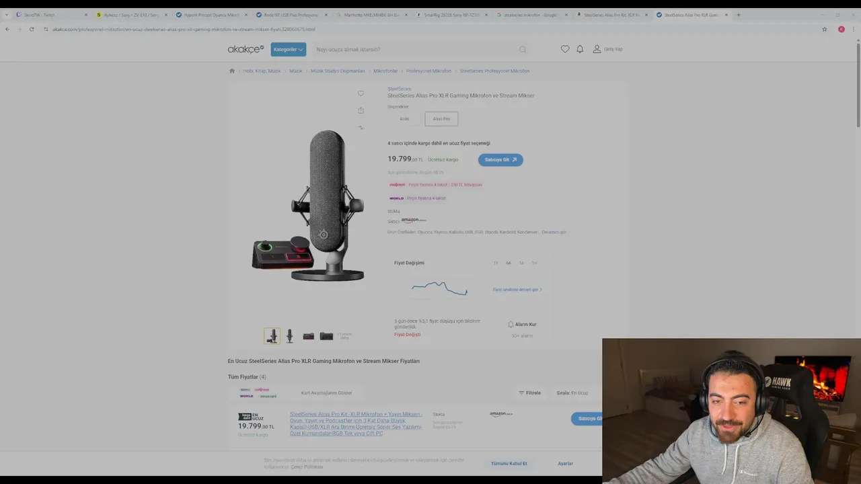Bookmark this page with the star icon

[825, 29]
